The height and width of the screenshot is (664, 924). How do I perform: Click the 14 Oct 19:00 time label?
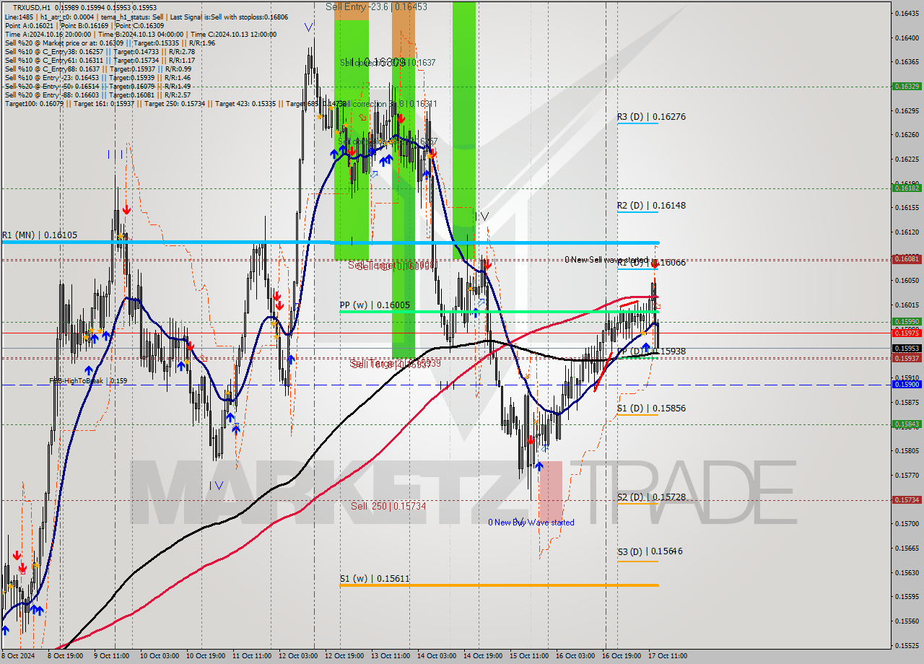pos(483,656)
